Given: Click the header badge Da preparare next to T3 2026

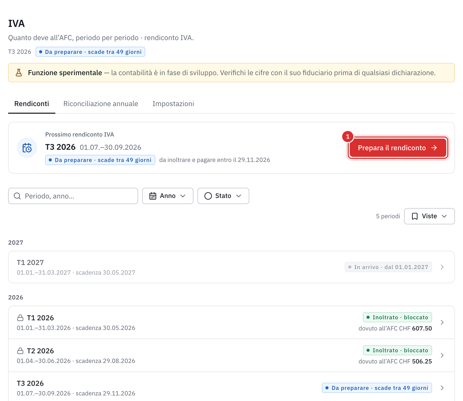Looking at the screenshot, I should [x=90, y=52].
